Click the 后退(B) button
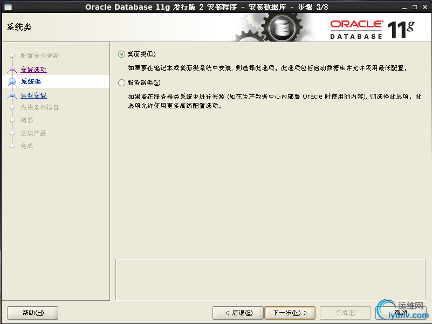 238,313
